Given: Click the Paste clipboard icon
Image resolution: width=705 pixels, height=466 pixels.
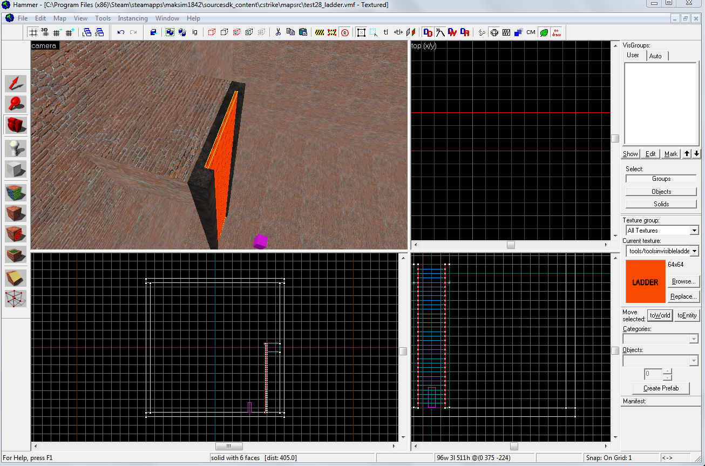Looking at the screenshot, I should (x=303, y=32).
